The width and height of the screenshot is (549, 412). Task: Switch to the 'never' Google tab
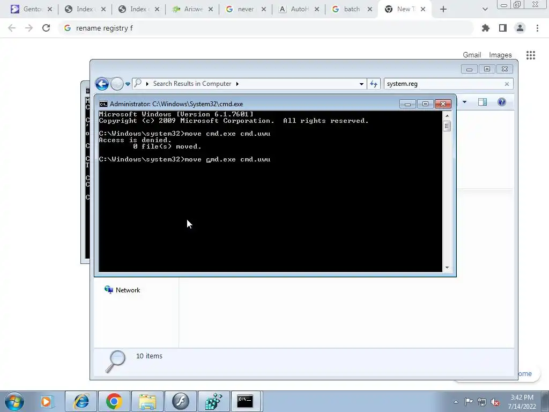(246, 9)
